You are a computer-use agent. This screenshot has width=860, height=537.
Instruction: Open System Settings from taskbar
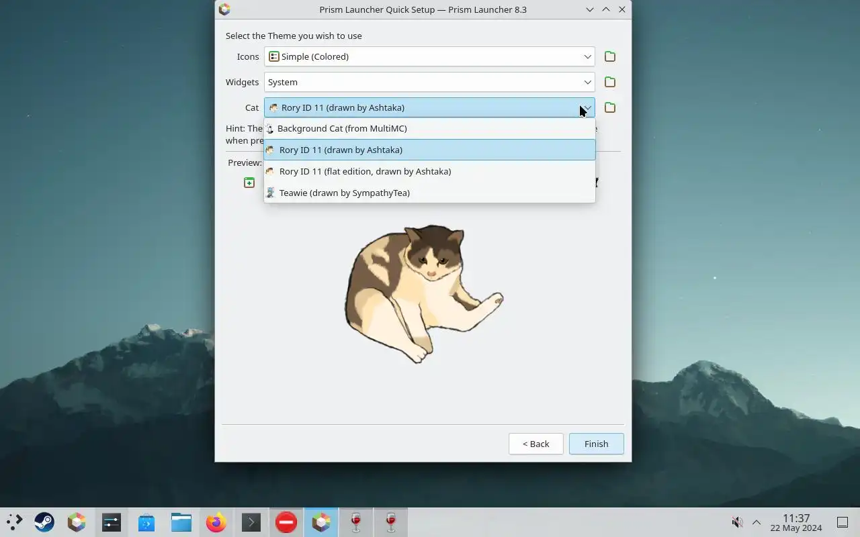coord(112,522)
